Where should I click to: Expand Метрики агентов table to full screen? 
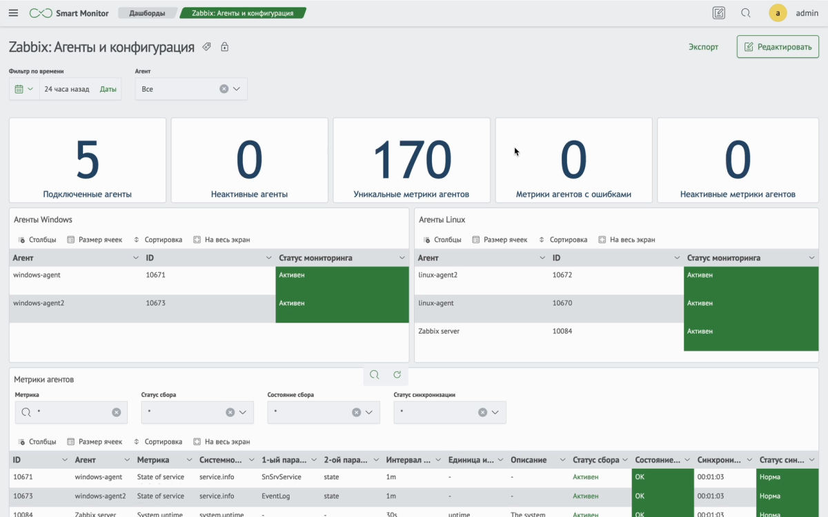coord(221,442)
